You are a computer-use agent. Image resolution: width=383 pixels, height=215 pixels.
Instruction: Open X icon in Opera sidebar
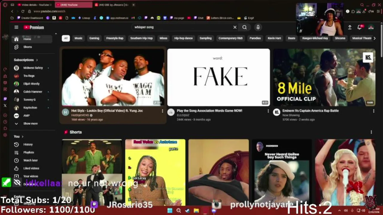coord(5,105)
